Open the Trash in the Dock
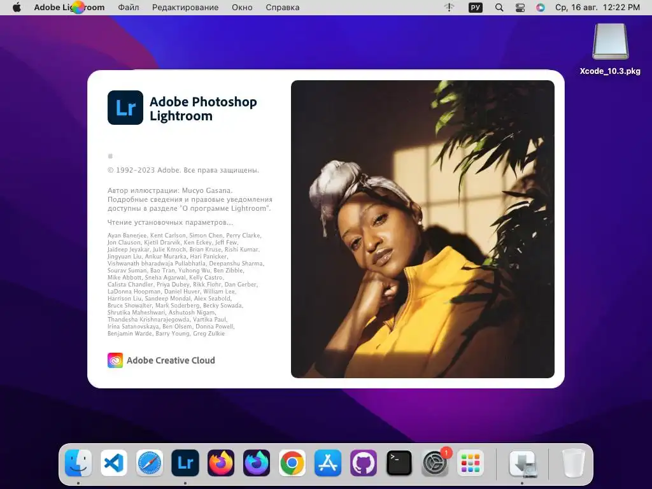The width and height of the screenshot is (652, 489). [574, 463]
